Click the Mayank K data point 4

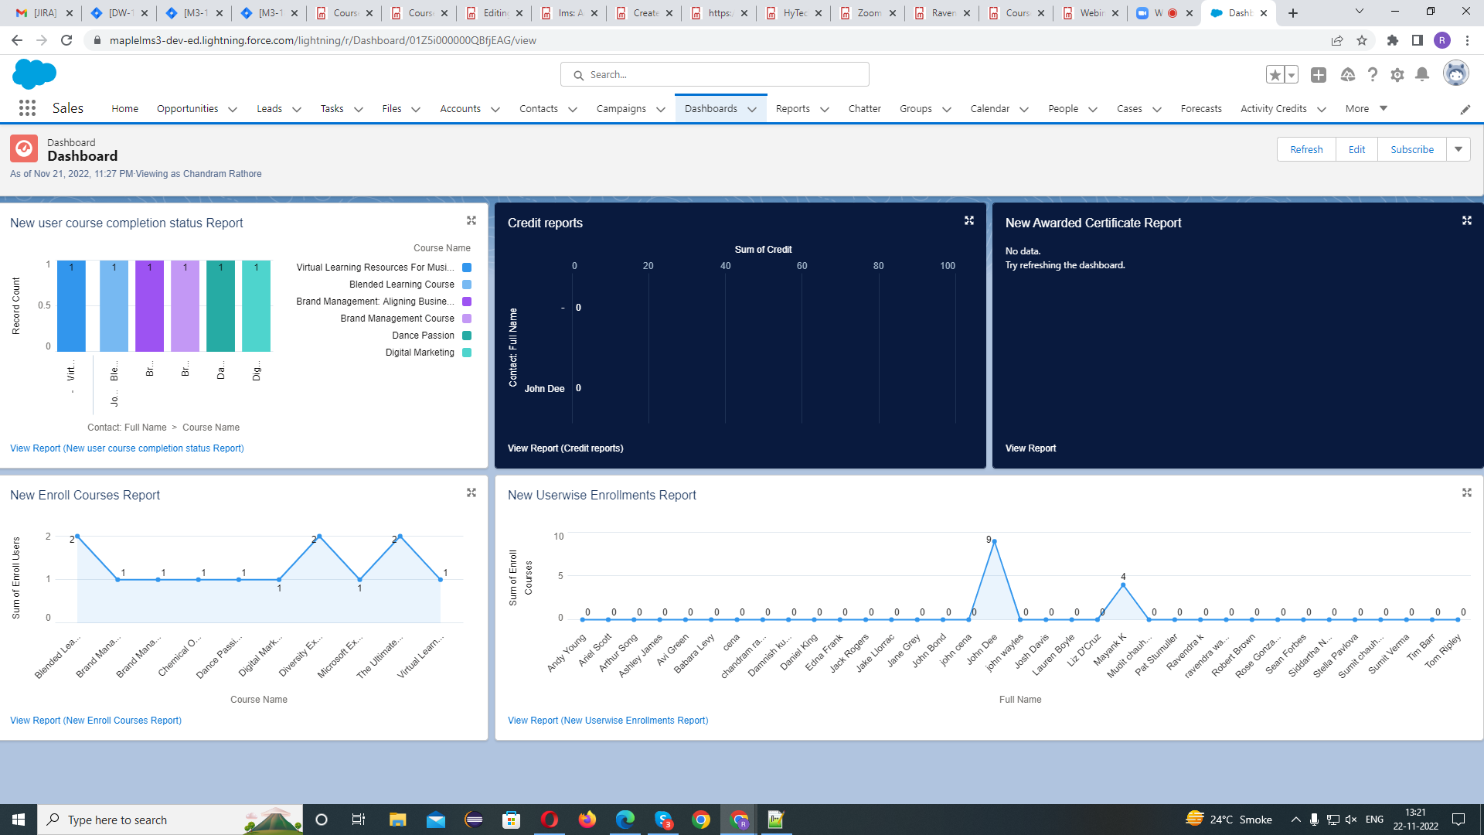pyautogui.click(x=1123, y=586)
